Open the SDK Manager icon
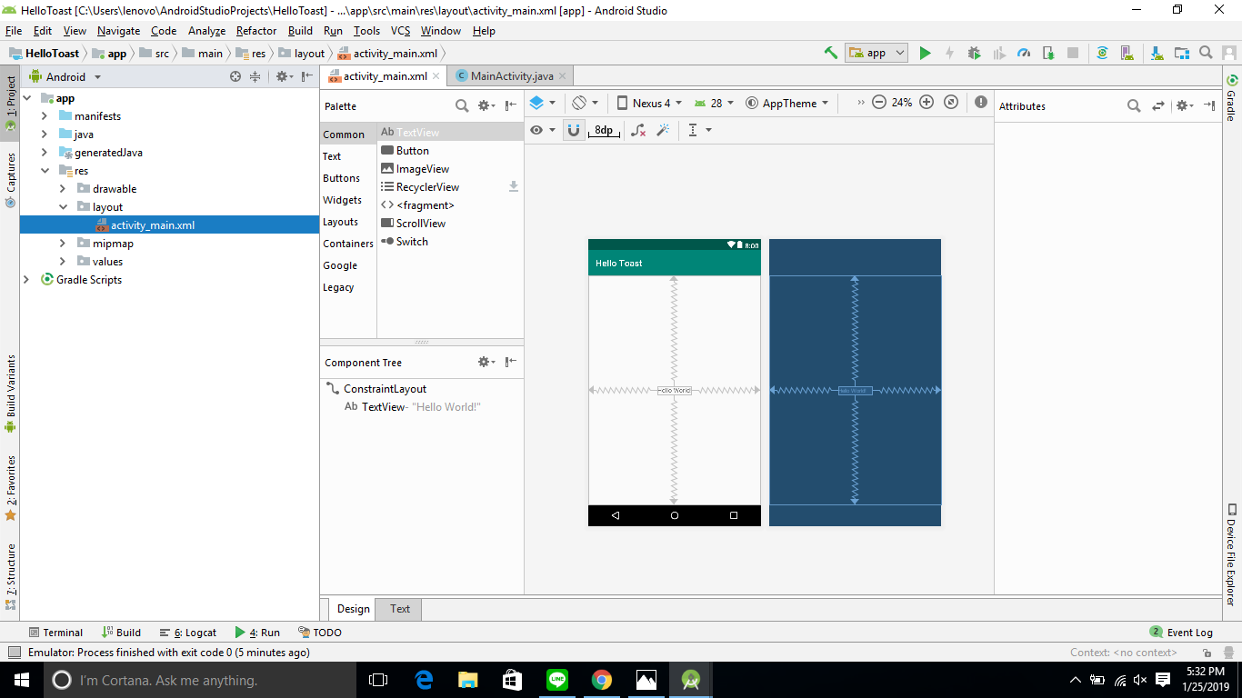 [1157, 53]
